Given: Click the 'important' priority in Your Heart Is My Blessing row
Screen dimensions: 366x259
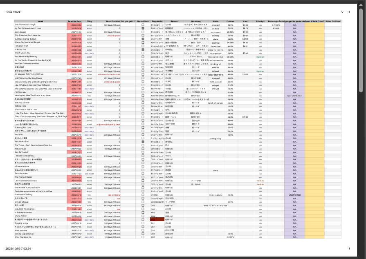Looking at the screenshot, I should coord(260,57).
